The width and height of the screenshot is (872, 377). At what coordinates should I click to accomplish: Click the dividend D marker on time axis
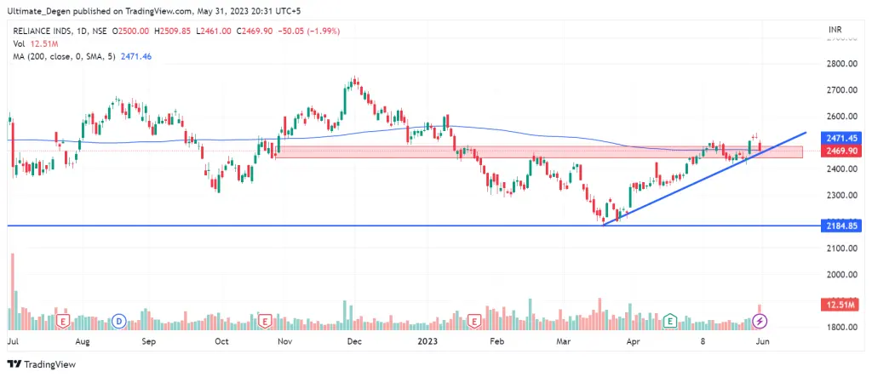[118, 320]
